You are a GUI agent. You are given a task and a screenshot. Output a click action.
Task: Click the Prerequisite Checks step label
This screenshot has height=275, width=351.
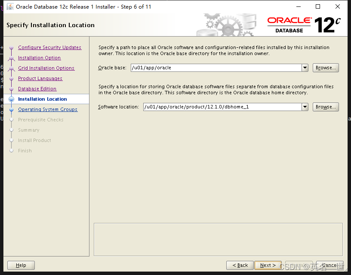[x=41, y=120]
